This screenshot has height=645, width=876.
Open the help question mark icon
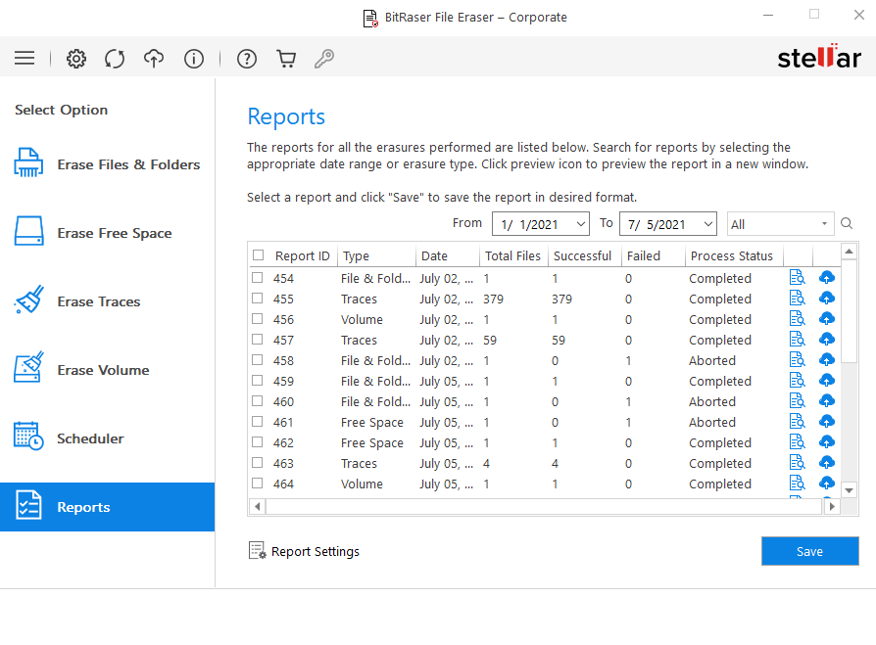coord(246,59)
